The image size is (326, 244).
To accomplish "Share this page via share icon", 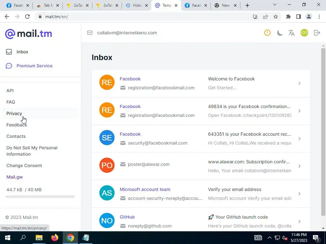I will pyautogui.click(x=266, y=17).
